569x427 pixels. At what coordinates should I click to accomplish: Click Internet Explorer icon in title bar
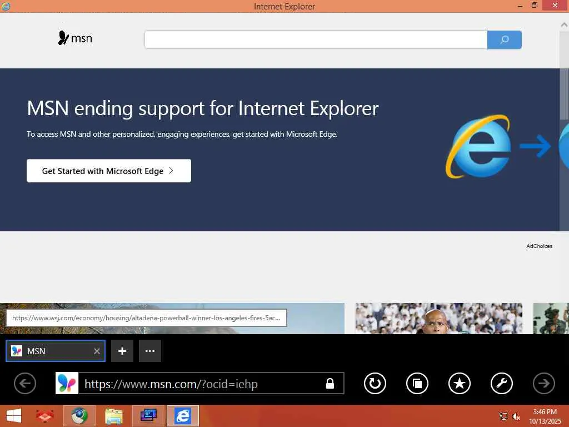tap(6, 6)
